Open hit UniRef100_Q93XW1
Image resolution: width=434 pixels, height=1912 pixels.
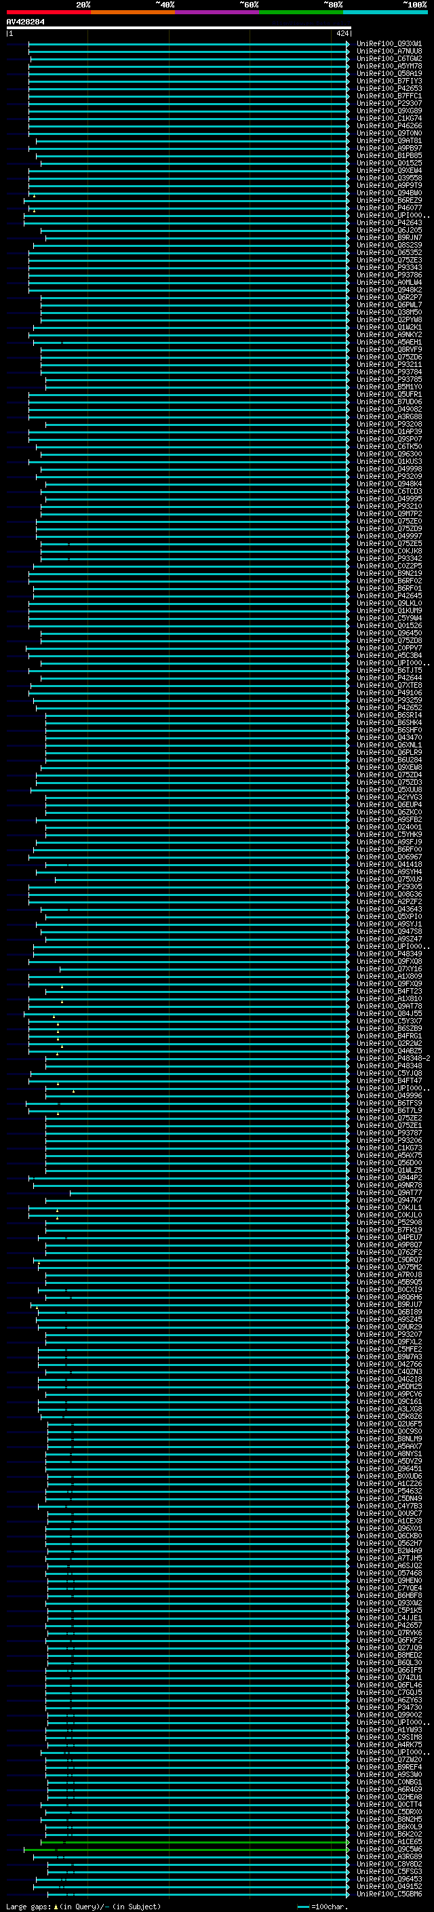[389, 44]
